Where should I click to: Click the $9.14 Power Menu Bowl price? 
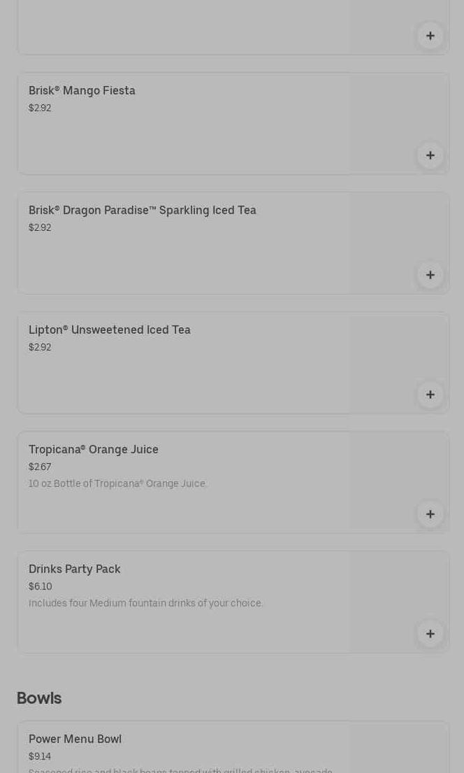[x=40, y=757]
